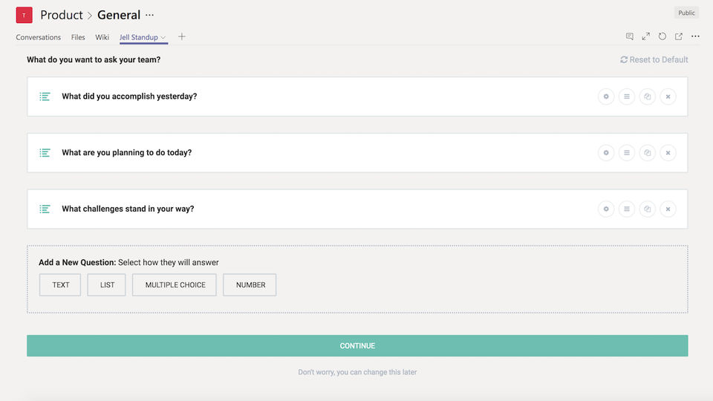The image size is (713, 401).
Task: Open the General channel ellipsis menu
Action: tap(150, 15)
